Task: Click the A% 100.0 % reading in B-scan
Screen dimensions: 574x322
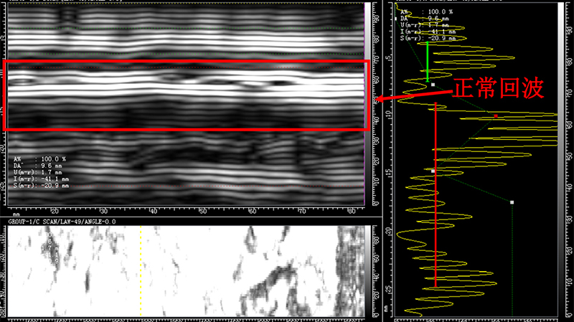Action: (40, 159)
